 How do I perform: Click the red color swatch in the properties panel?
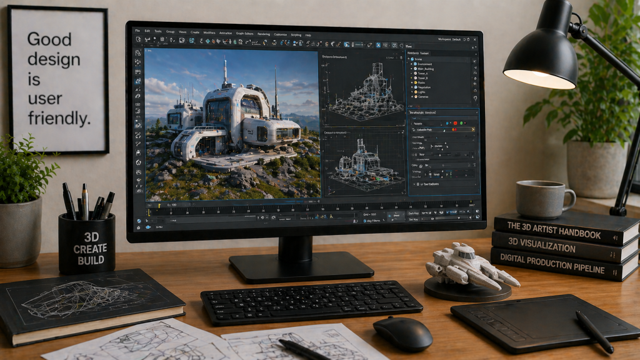click(x=456, y=123)
